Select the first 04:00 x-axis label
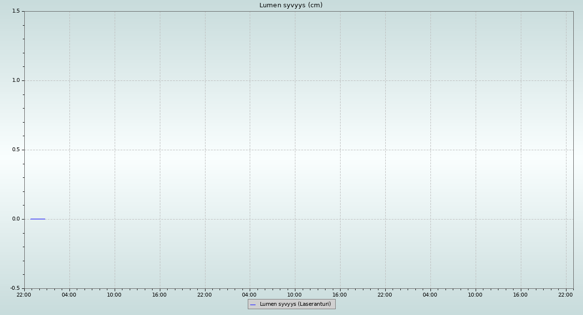This screenshot has width=583, height=315. (x=69, y=295)
